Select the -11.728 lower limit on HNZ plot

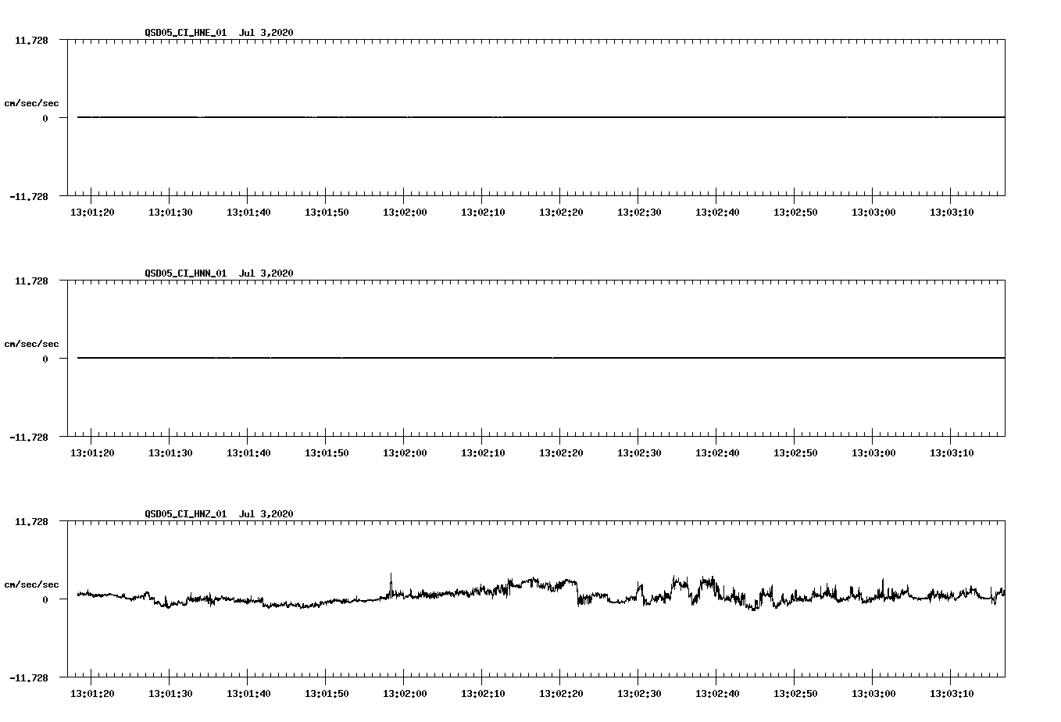29,678
